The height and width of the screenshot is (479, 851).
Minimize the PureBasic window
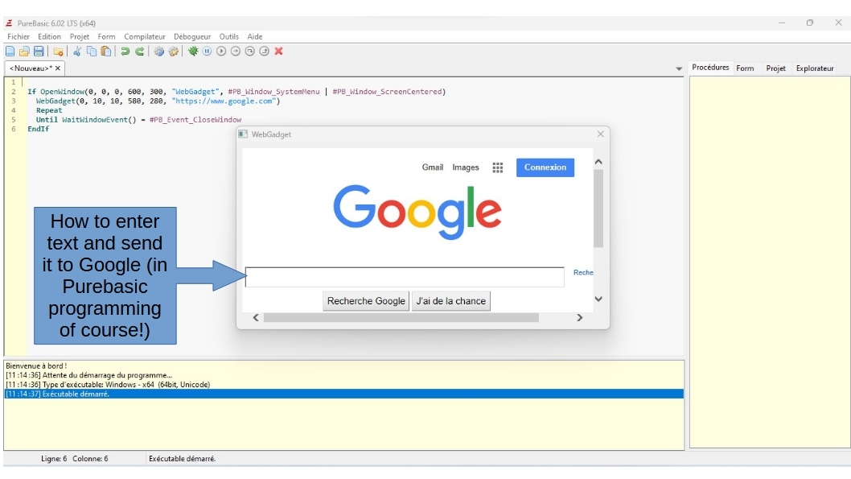pos(782,23)
